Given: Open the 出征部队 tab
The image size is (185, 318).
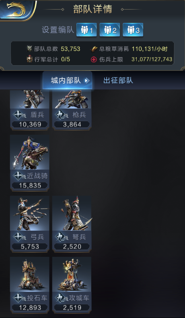Looking at the screenshot, I should [118, 81].
